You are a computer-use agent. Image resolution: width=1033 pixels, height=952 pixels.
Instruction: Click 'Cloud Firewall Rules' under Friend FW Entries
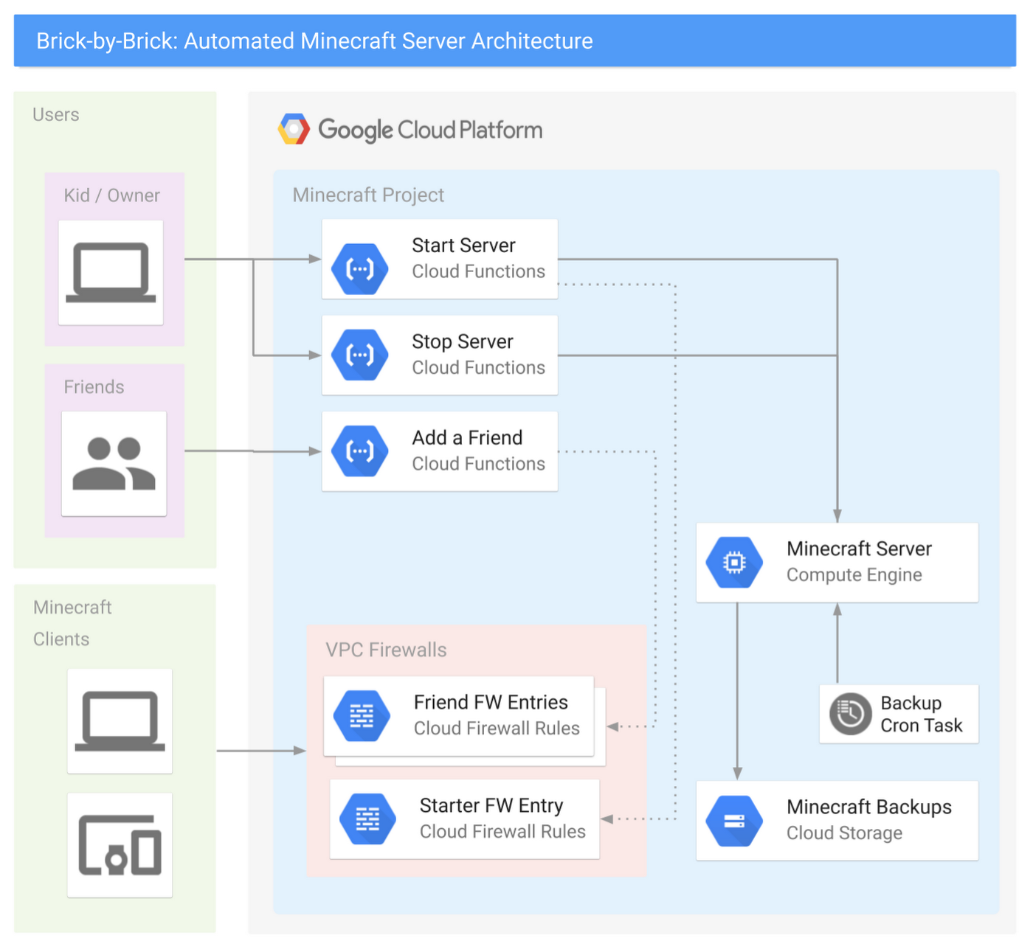497,729
